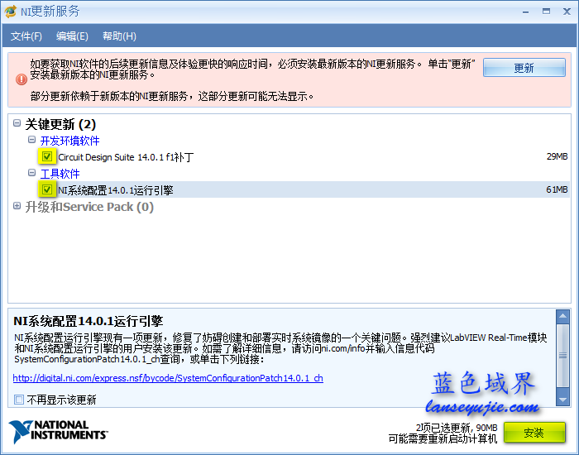
Task: Minimize the NI更新服务 window
Action: (x=525, y=12)
